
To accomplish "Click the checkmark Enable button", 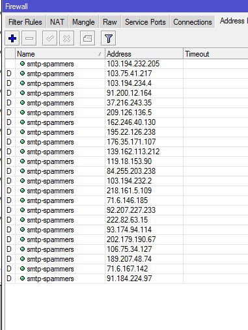I will click(49, 38).
